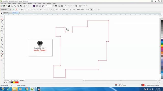Image resolution: width=163 pixels, height=91 pixels.
Task: Open the Undo history dropdown arrow
Action: click(x=26, y=6)
